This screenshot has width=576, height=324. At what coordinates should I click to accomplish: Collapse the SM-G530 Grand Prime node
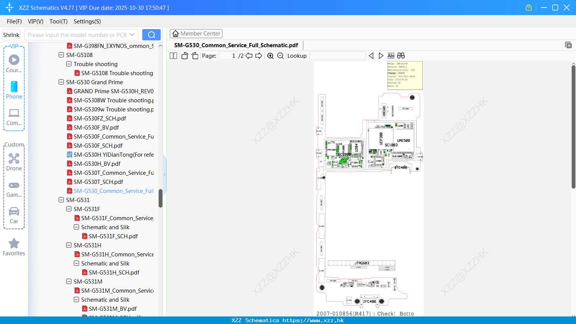tap(61, 82)
